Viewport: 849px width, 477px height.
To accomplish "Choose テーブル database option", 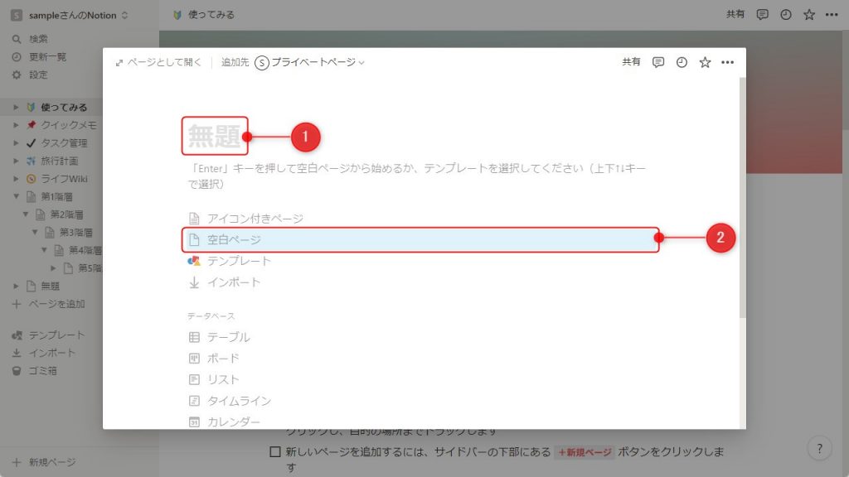I will pos(420,337).
